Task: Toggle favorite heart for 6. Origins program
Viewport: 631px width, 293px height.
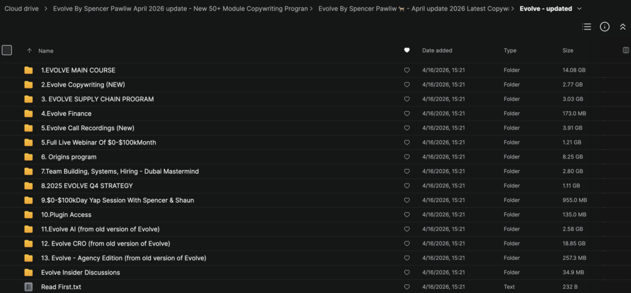Action: coord(407,157)
